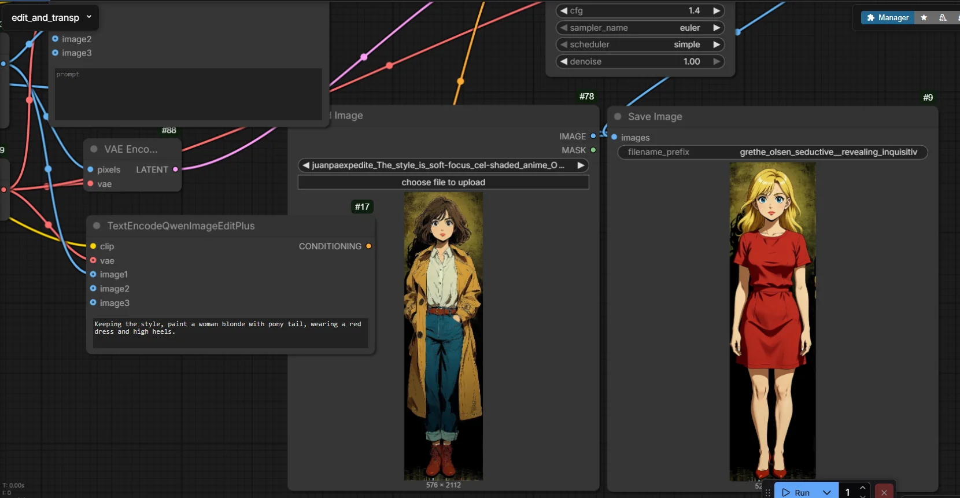Increase the denoise value with right arrow
Image resolution: width=960 pixels, height=498 pixels.
tap(717, 61)
